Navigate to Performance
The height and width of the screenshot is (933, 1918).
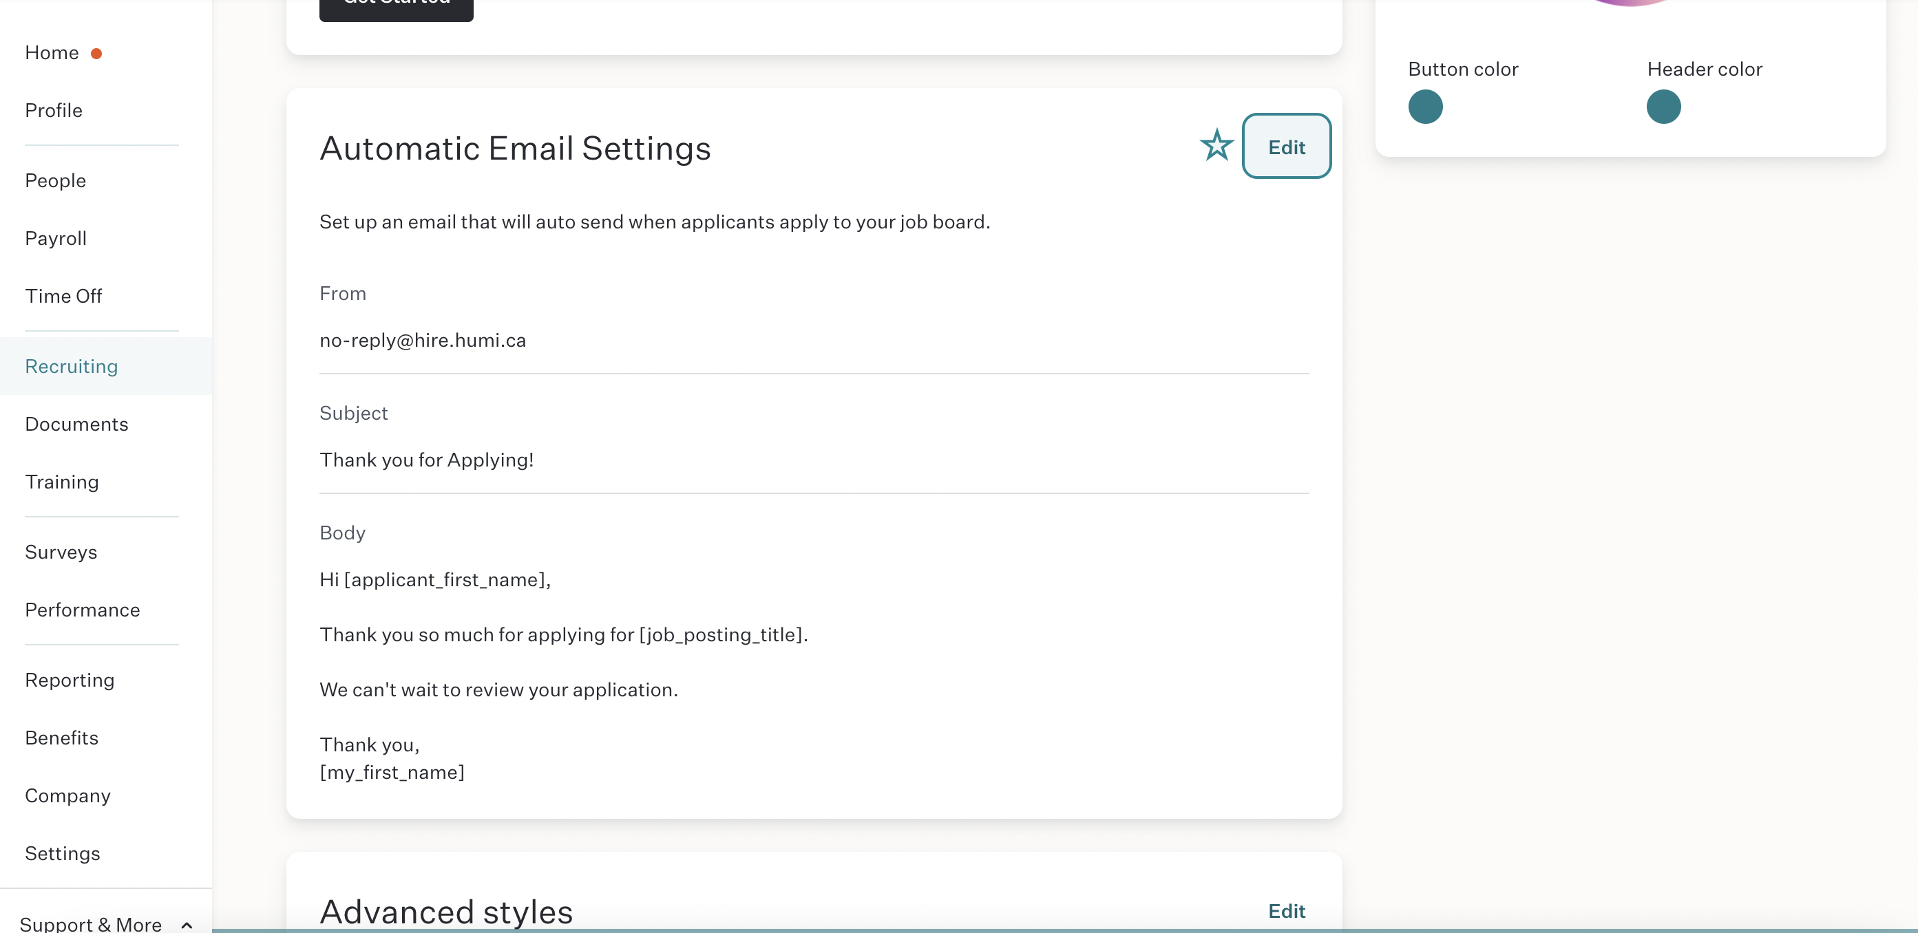(x=82, y=610)
